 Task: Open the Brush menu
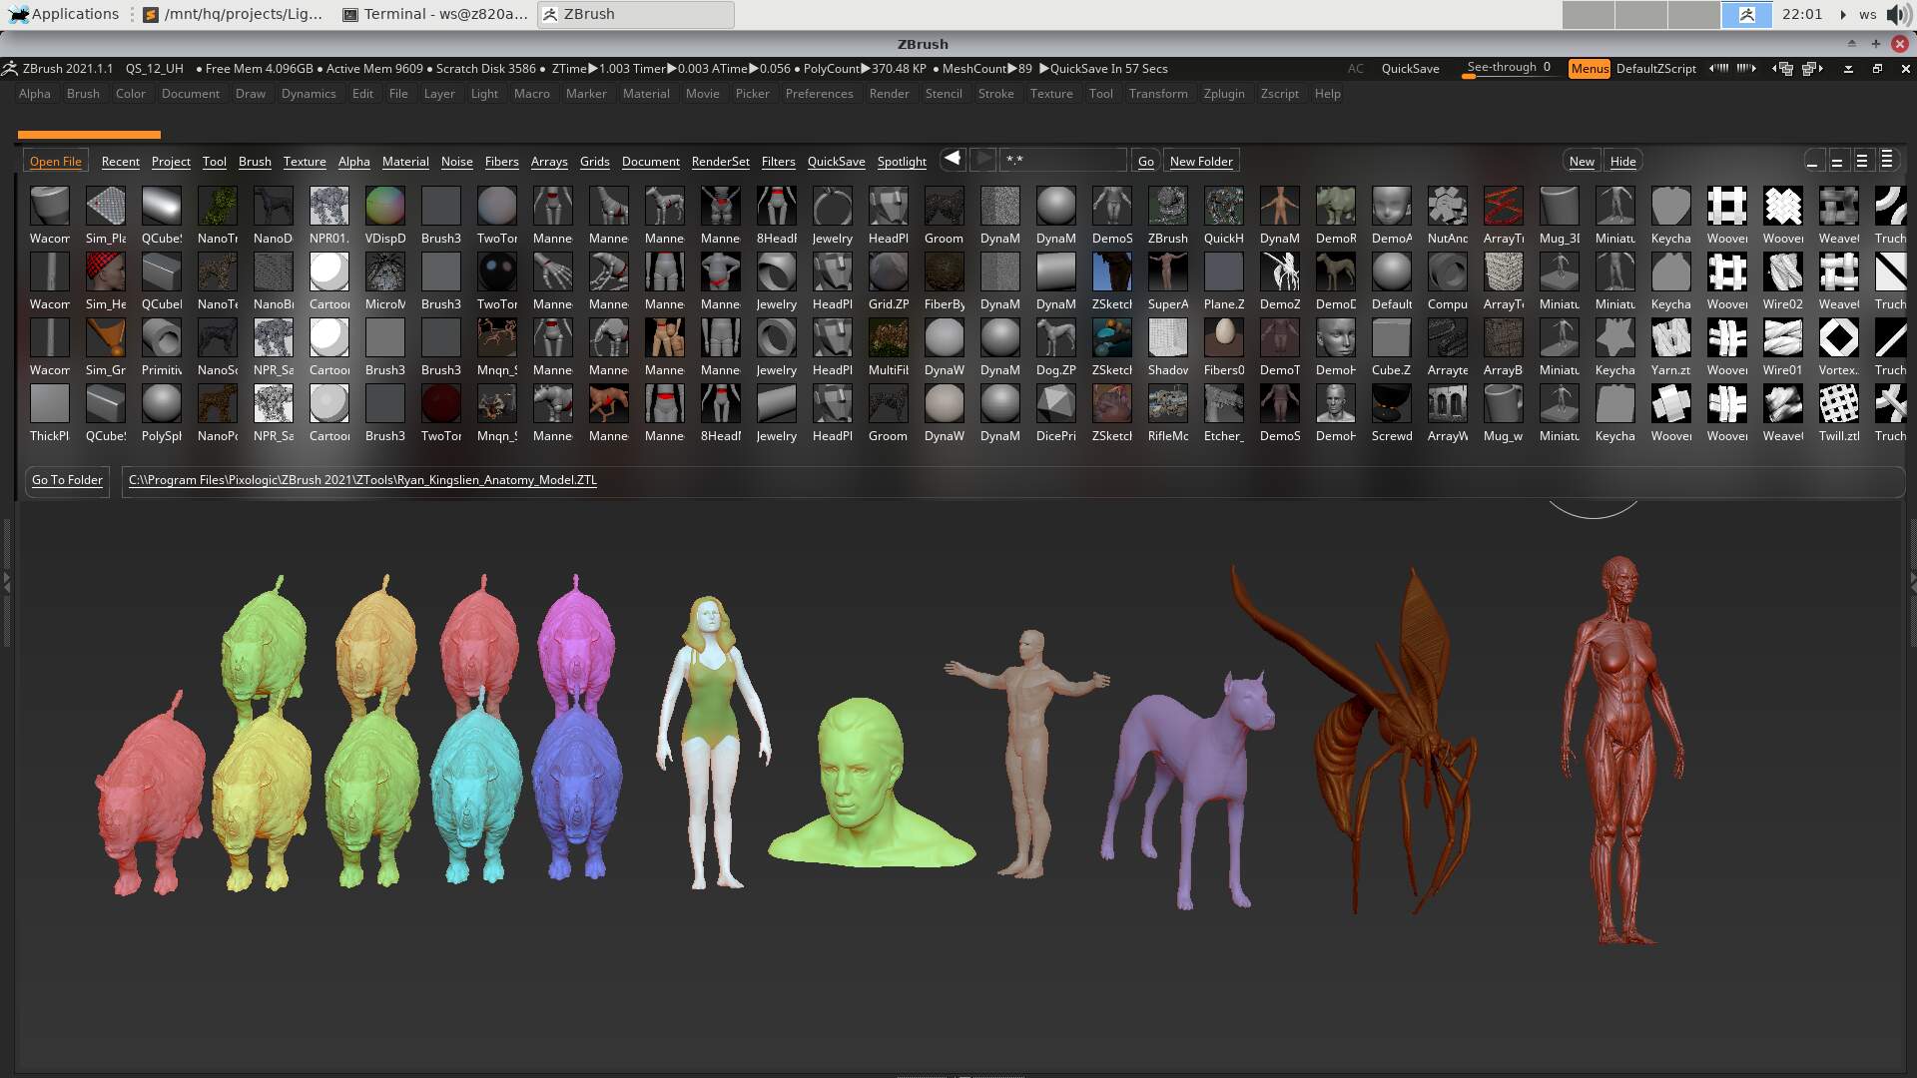pos(83,94)
